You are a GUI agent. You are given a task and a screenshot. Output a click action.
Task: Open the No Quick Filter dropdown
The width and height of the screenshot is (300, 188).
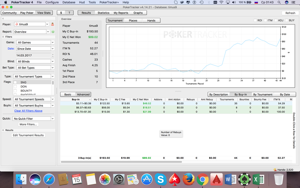click(33, 118)
